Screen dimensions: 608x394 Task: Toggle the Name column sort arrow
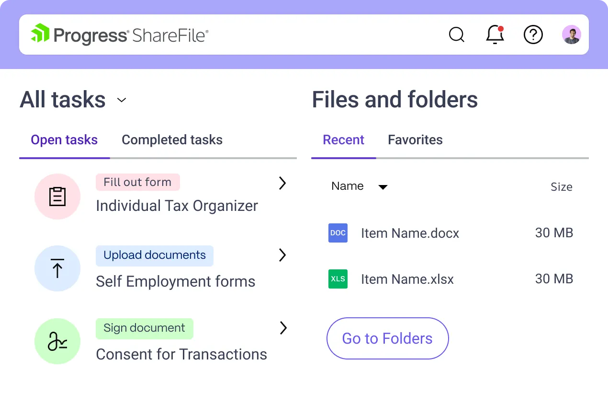pos(383,187)
